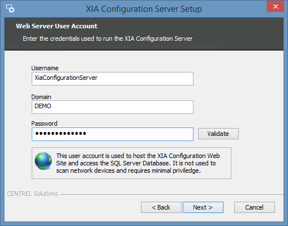Click the Password label text
Screen dimensions: 288x226
pos(44,123)
